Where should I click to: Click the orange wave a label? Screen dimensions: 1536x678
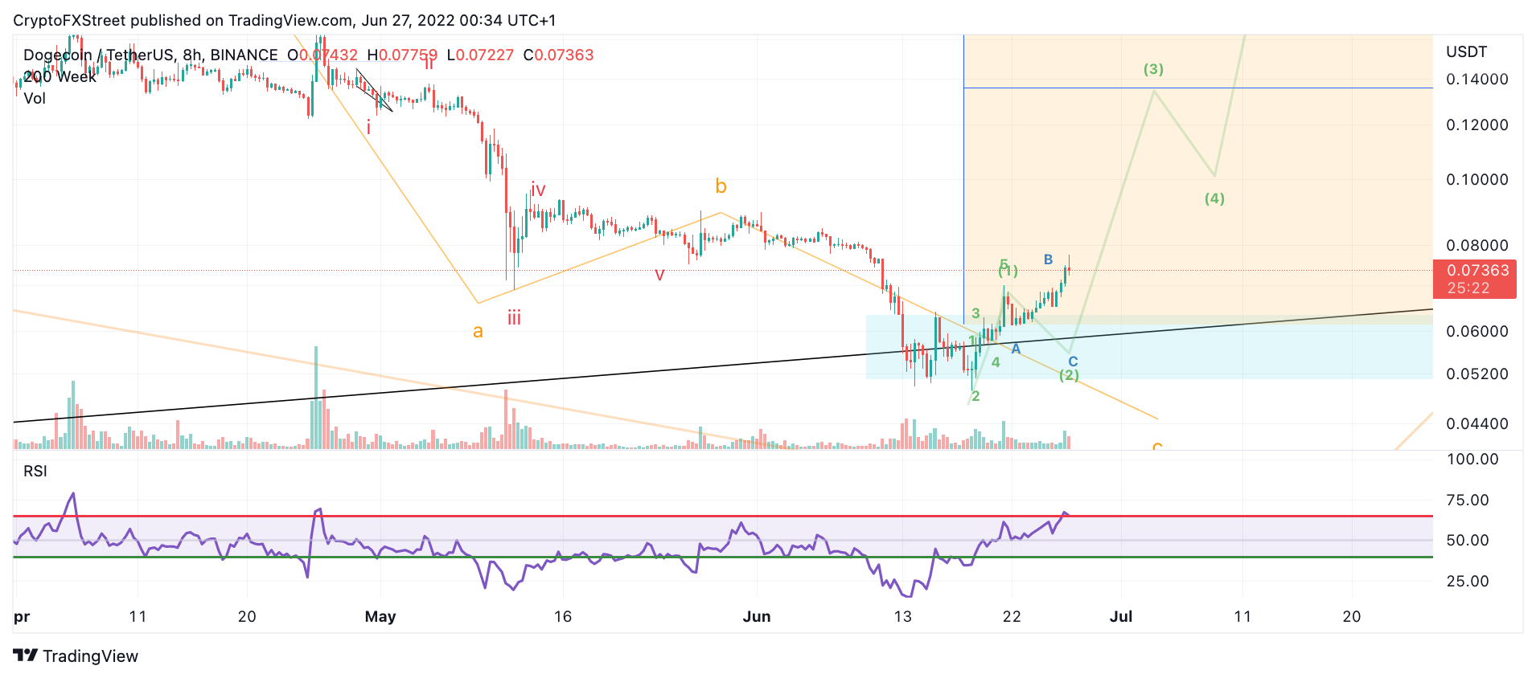[478, 331]
